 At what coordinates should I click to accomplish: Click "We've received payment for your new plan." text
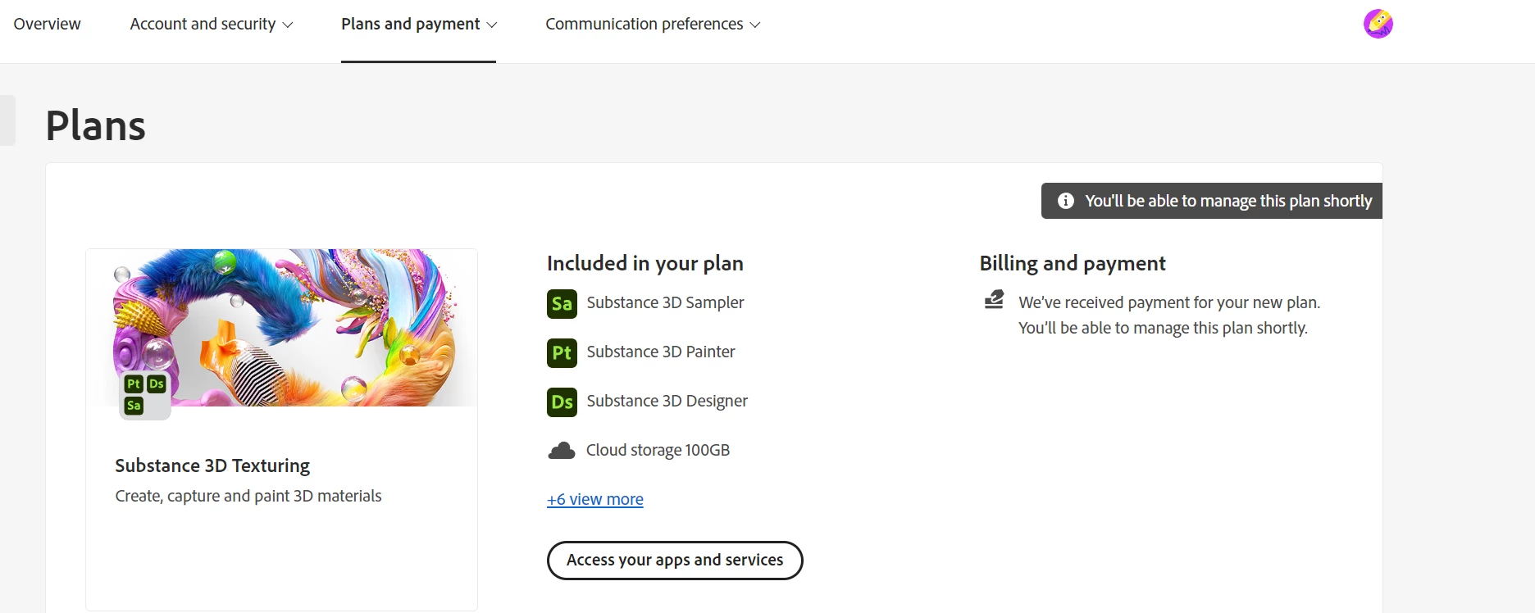[x=1169, y=302]
